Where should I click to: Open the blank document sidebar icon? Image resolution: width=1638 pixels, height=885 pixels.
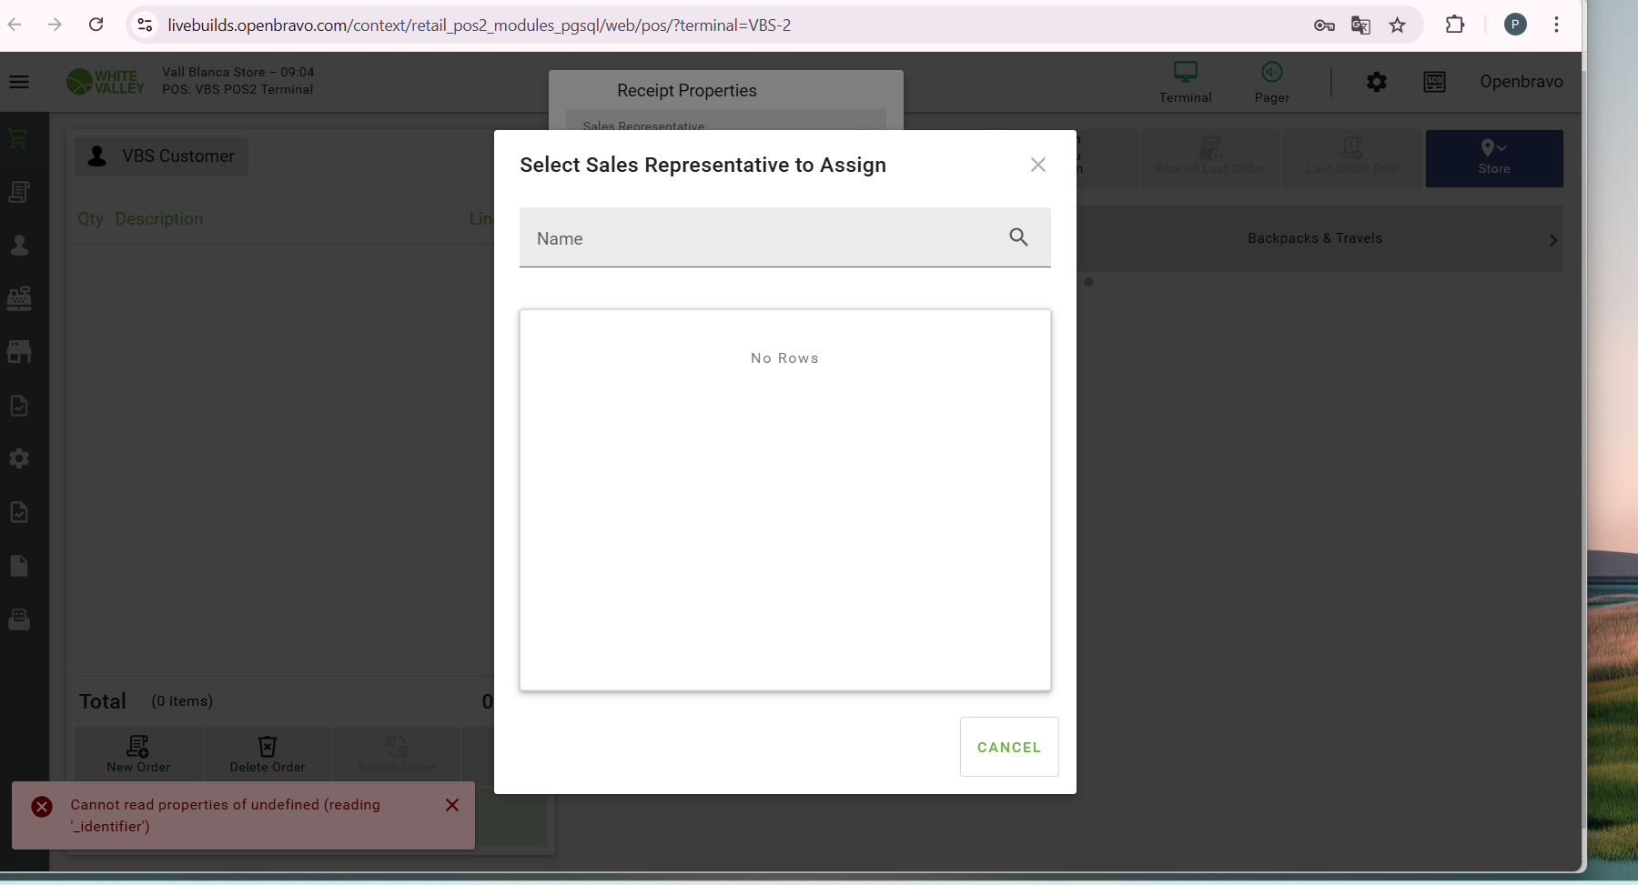pos(19,566)
